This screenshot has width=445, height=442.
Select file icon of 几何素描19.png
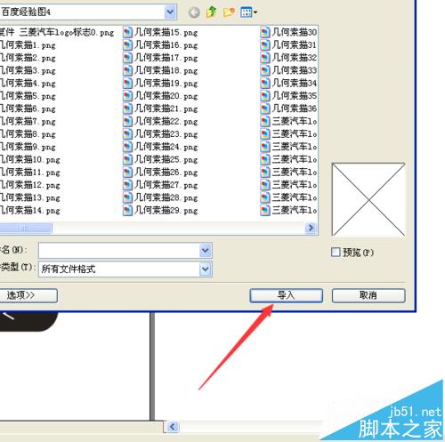127,84
